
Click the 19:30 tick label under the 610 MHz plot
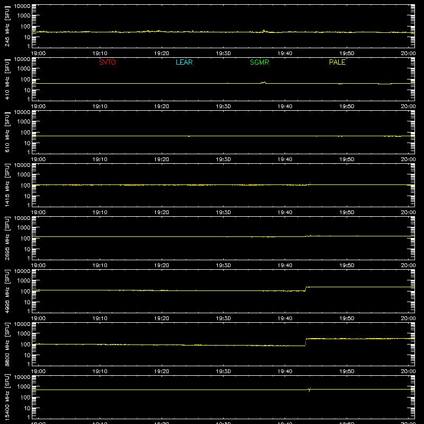[223, 160]
